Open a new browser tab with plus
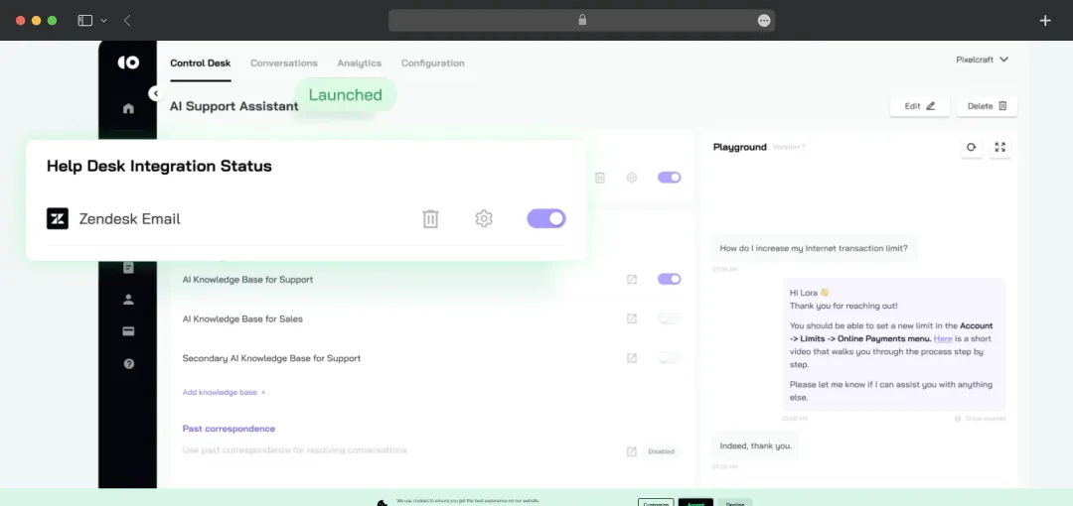Screen dimensions: 1073x506 point(1045,21)
